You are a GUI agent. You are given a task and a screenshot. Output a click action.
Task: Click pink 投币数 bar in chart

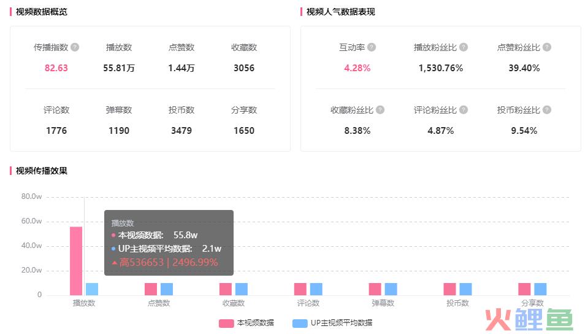coord(449,289)
